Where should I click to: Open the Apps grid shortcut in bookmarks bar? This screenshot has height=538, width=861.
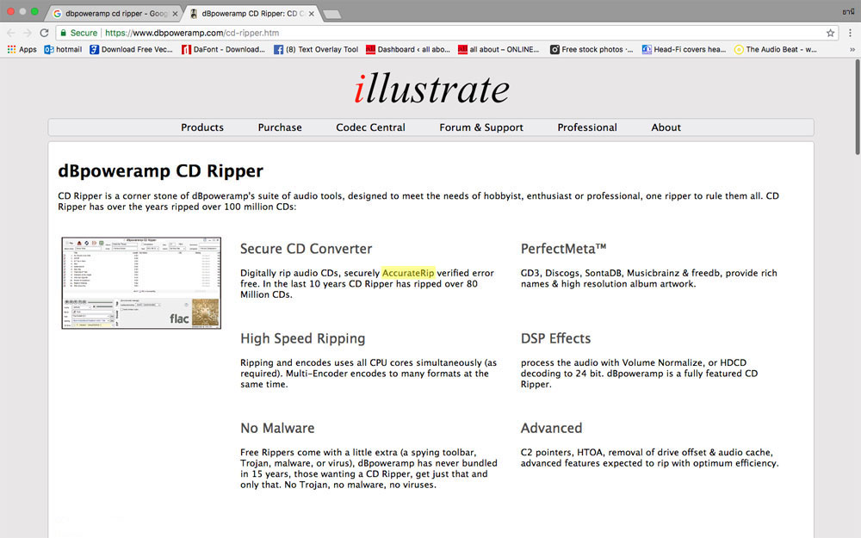22,49
